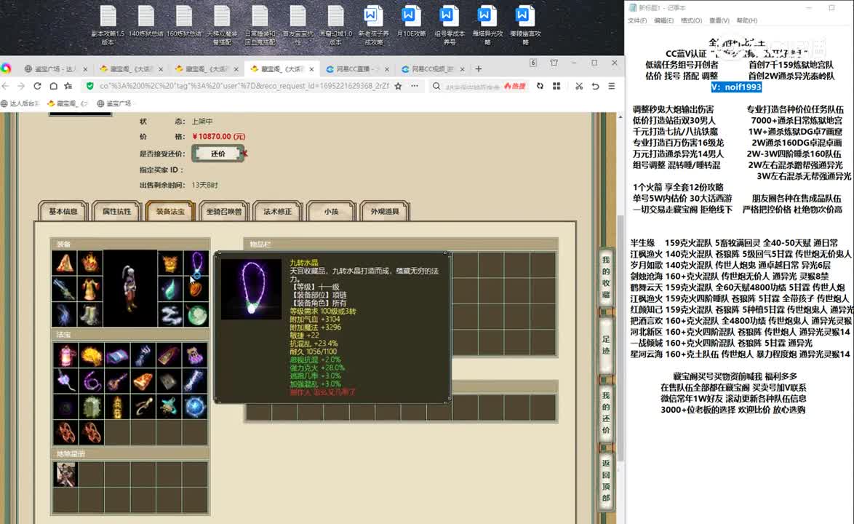Open the 副本攻略1.5版本 desktop file

(108, 25)
